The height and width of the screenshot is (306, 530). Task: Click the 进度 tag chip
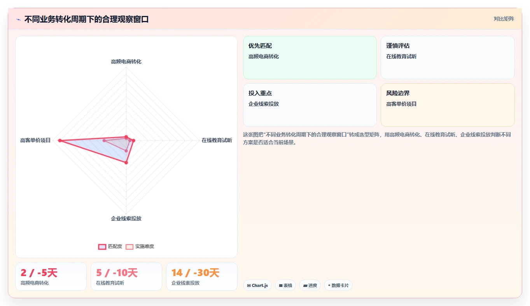pyautogui.click(x=310, y=285)
